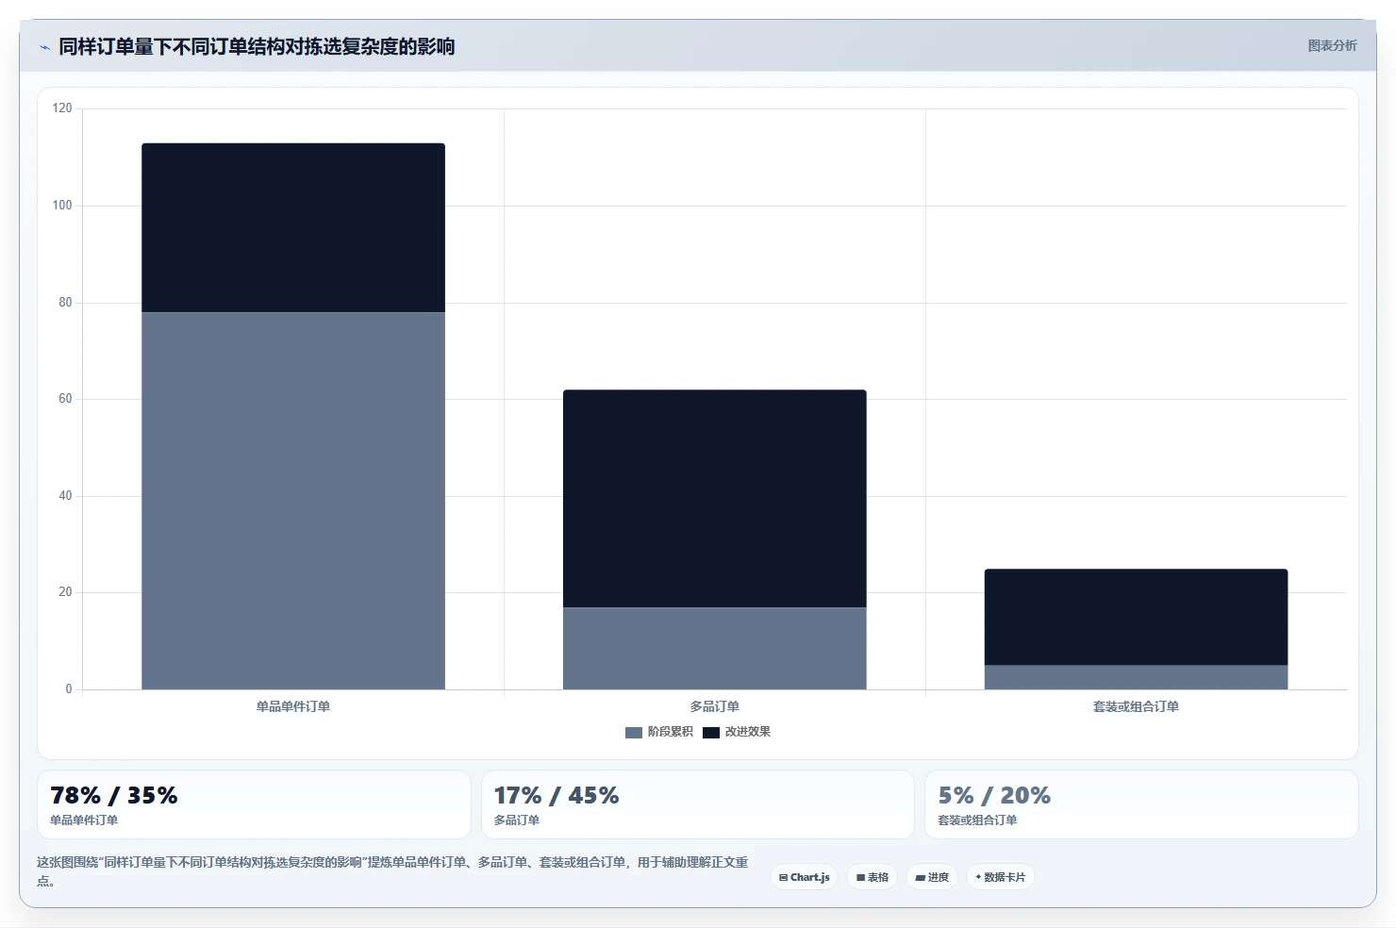This screenshot has width=1396, height=928.
Task: Click the grey bar segment for 多品订单
Action: (715, 649)
